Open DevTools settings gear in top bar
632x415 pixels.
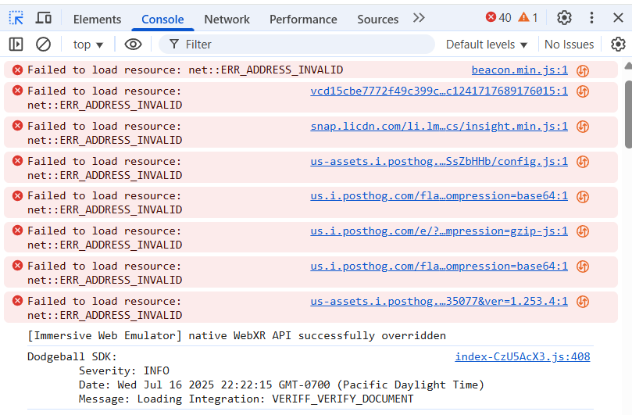pyautogui.click(x=564, y=18)
